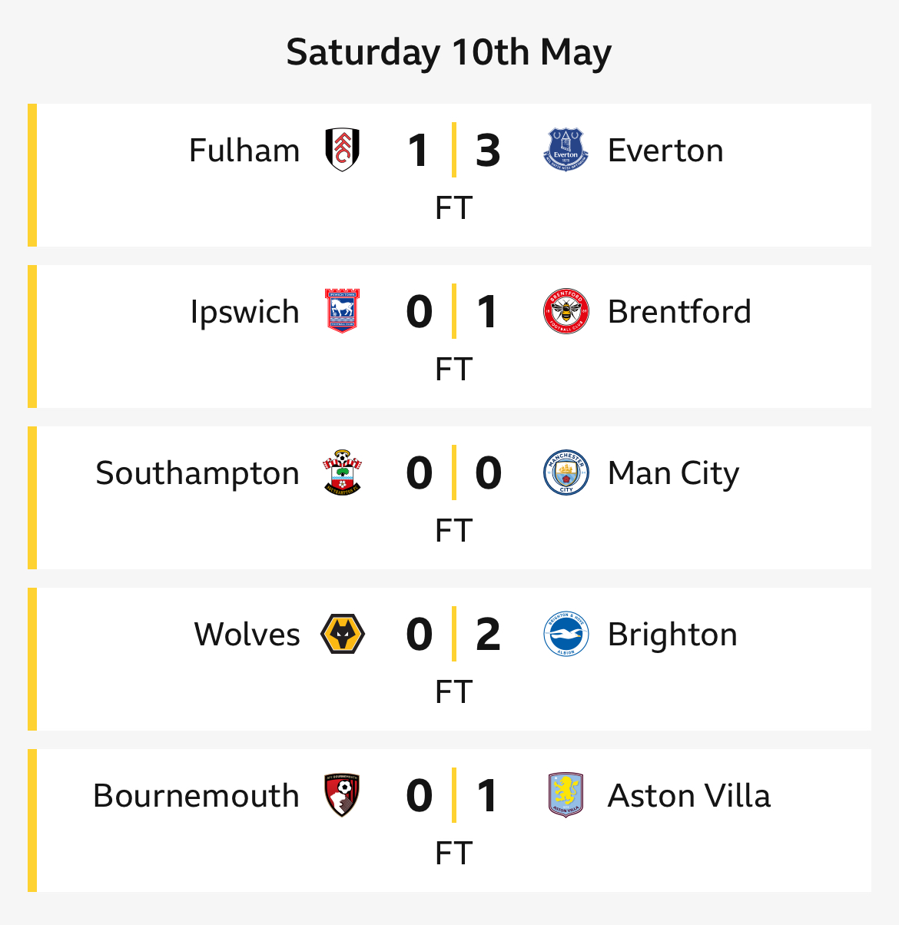The image size is (899, 925).
Task: Open the Aston Villa team name
Action: click(689, 796)
